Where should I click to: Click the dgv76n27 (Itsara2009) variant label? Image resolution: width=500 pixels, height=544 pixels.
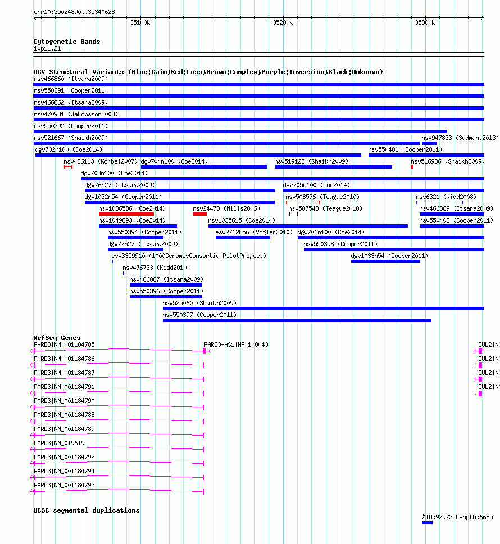120,185
